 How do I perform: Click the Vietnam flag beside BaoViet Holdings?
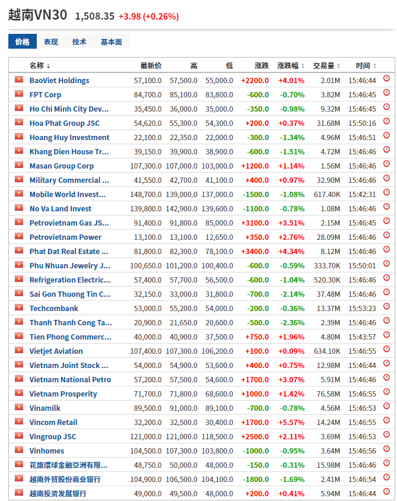click(x=19, y=79)
